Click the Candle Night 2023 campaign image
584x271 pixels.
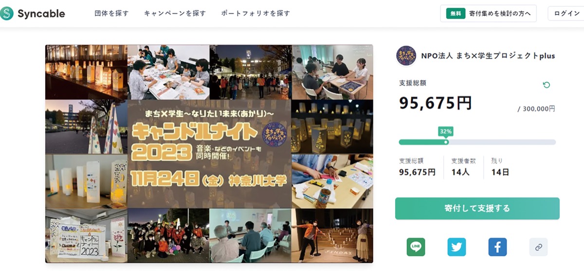[209, 154]
